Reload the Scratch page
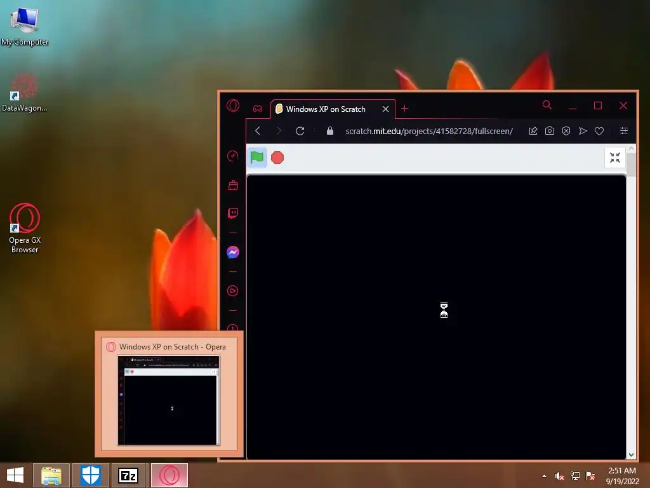 pyautogui.click(x=300, y=131)
